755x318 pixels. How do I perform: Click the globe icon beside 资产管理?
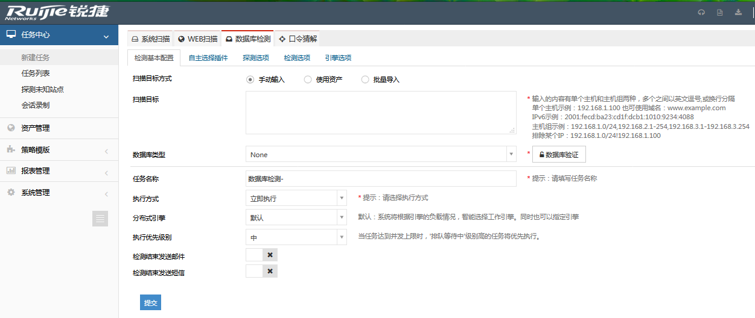10,128
